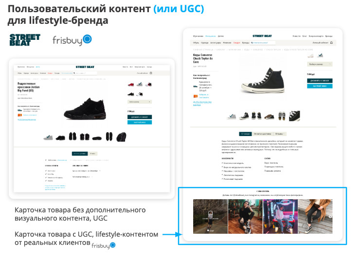Open the shopping cart icon on Converse page

pos(331,43)
